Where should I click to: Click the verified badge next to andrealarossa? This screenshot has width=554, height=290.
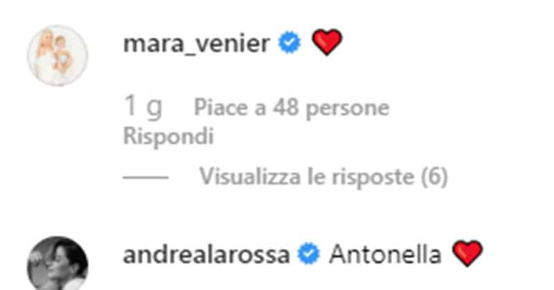pos(308,254)
